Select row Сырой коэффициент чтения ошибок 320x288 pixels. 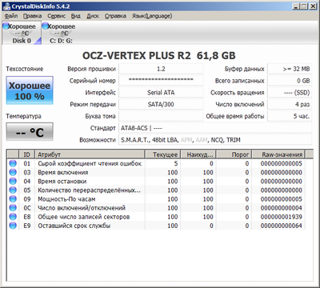click(156, 163)
